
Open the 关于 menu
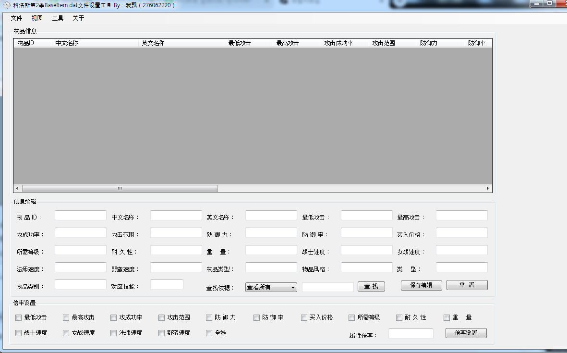(x=78, y=18)
